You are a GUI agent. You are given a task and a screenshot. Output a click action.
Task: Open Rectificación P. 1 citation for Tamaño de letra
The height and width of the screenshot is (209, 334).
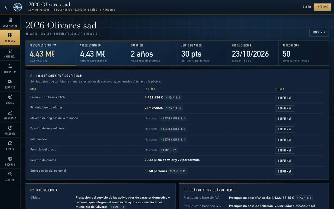(173, 129)
